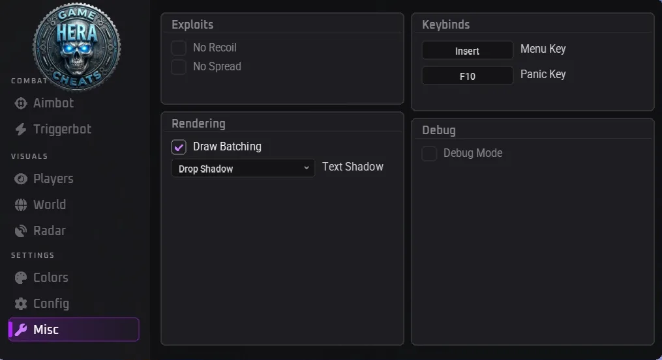Select the radar sweep icon in the sidebar
The height and width of the screenshot is (360, 662).
click(x=21, y=231)
